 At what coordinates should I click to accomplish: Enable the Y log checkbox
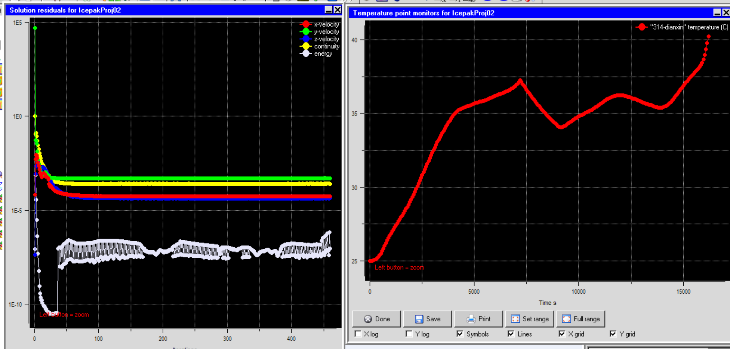[409, 334]
